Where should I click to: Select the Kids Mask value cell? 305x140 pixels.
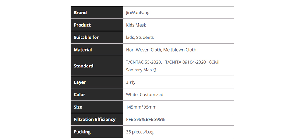(178, 25)
